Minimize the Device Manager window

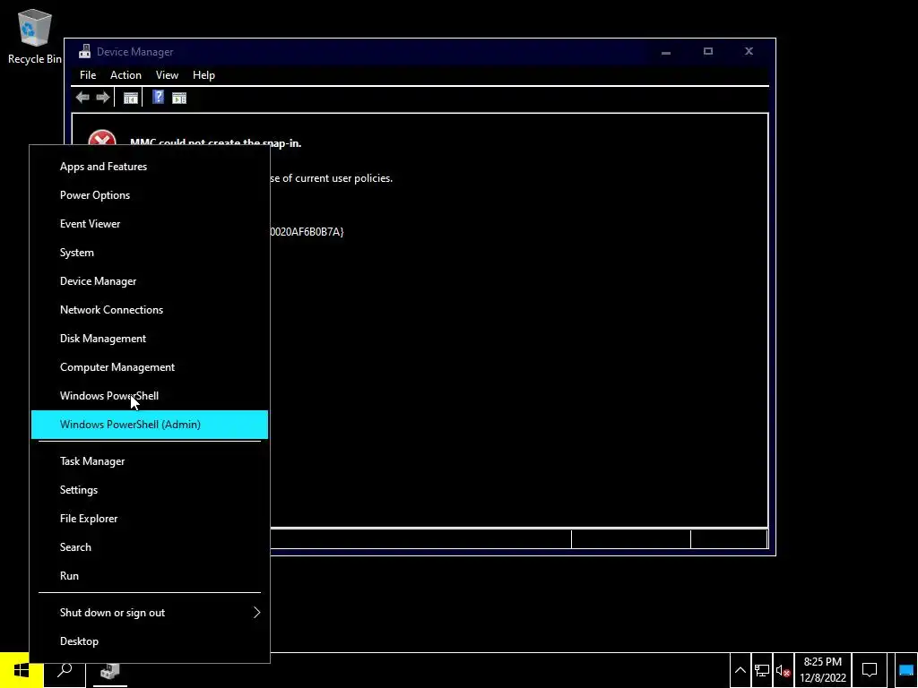pyautogui.click(x=666, y=51)
